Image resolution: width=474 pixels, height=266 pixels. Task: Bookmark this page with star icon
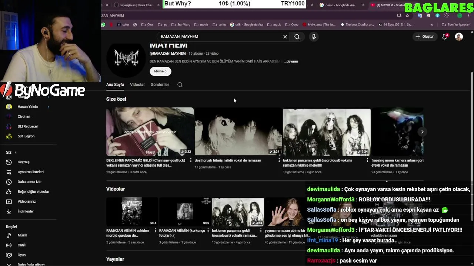point(407,16)
